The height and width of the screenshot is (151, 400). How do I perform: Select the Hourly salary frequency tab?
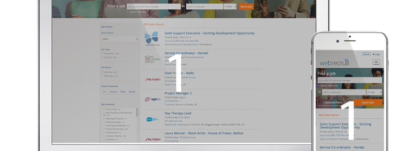132,92
